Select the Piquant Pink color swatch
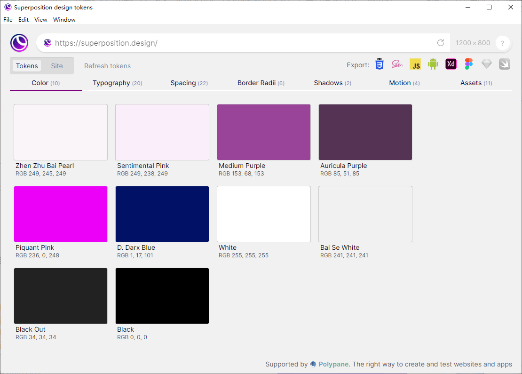 coord(61,214)
